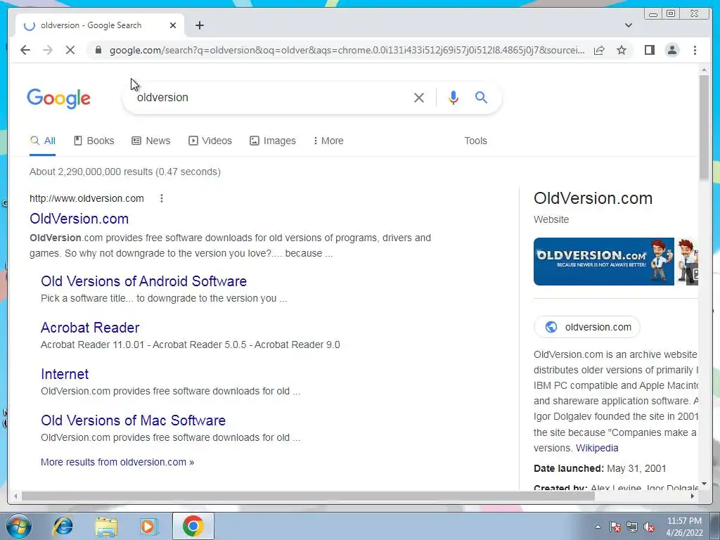Switch to the Videos tab

(210, 141)
